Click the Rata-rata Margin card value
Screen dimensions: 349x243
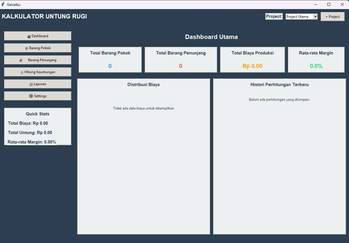pyautogui.click(x=316, y=66)
